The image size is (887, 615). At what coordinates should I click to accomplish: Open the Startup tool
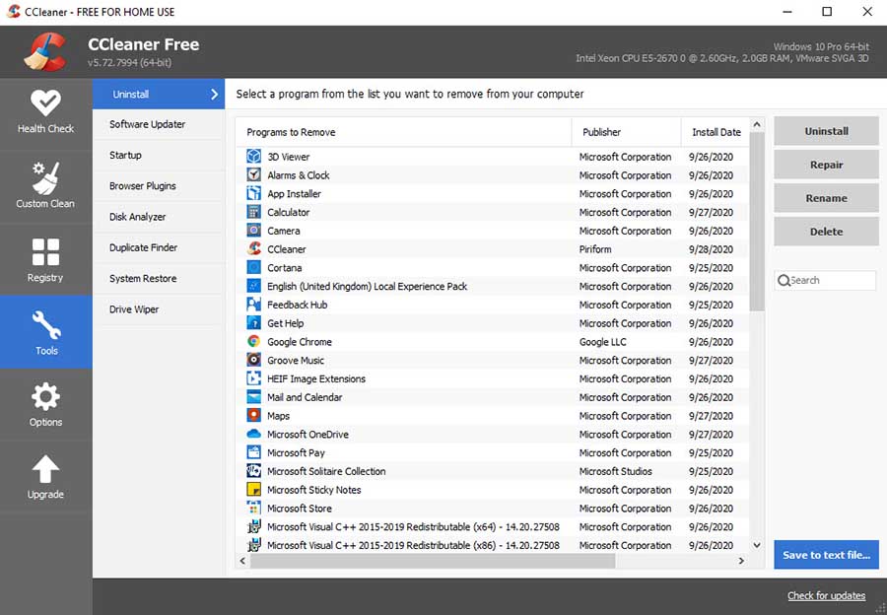point(159,155)
